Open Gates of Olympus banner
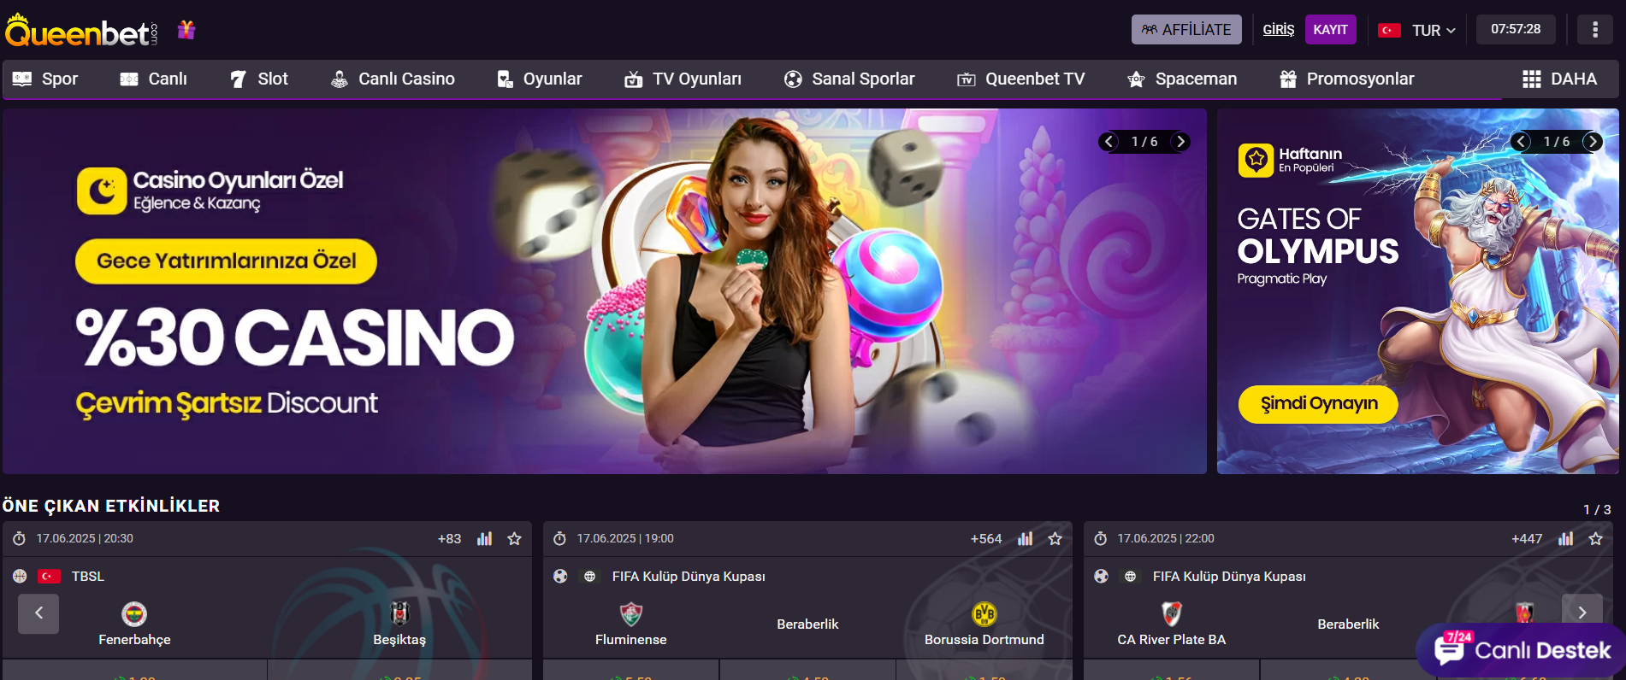The height and width of the screenshot is (680, 1626). point(1417,291)
